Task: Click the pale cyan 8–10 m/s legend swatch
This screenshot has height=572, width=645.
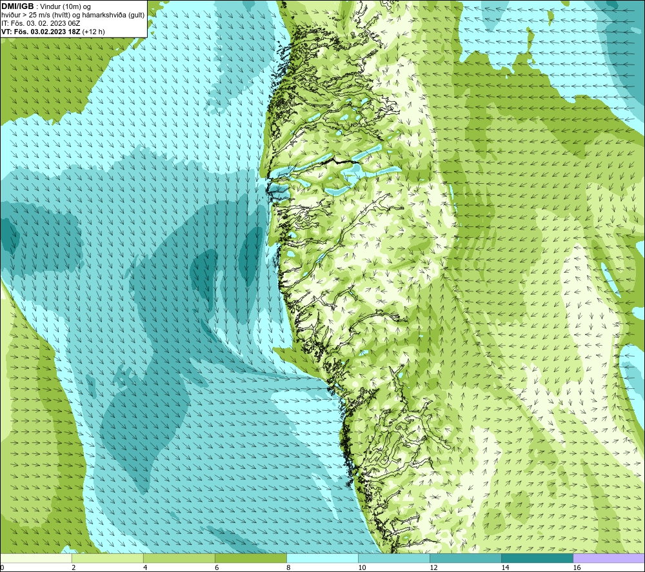Action: pyautogui.click(x=322, y=558)
